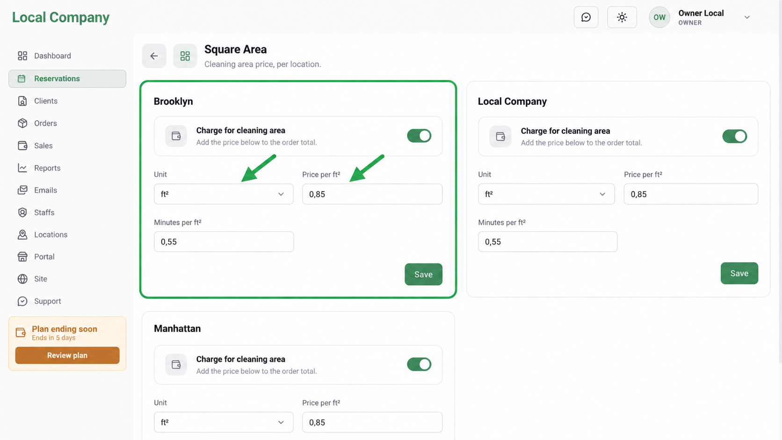Save the Local Company pricing settings
The height and width of the screenshot is (440, 782).
739,273
